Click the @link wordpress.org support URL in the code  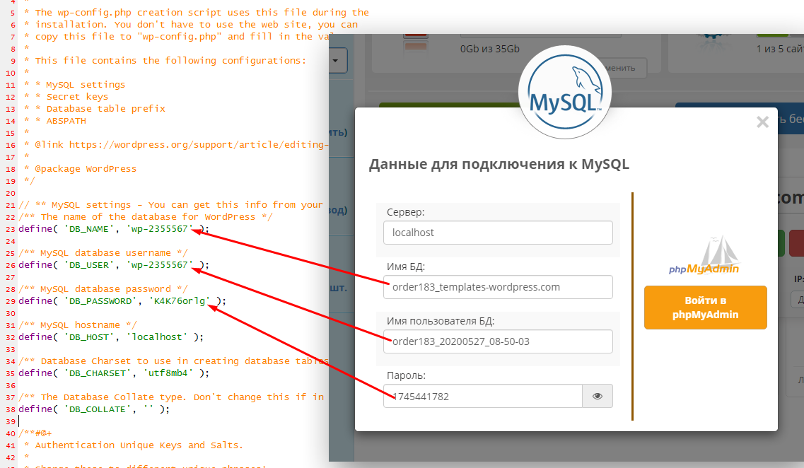coord(199,144)
